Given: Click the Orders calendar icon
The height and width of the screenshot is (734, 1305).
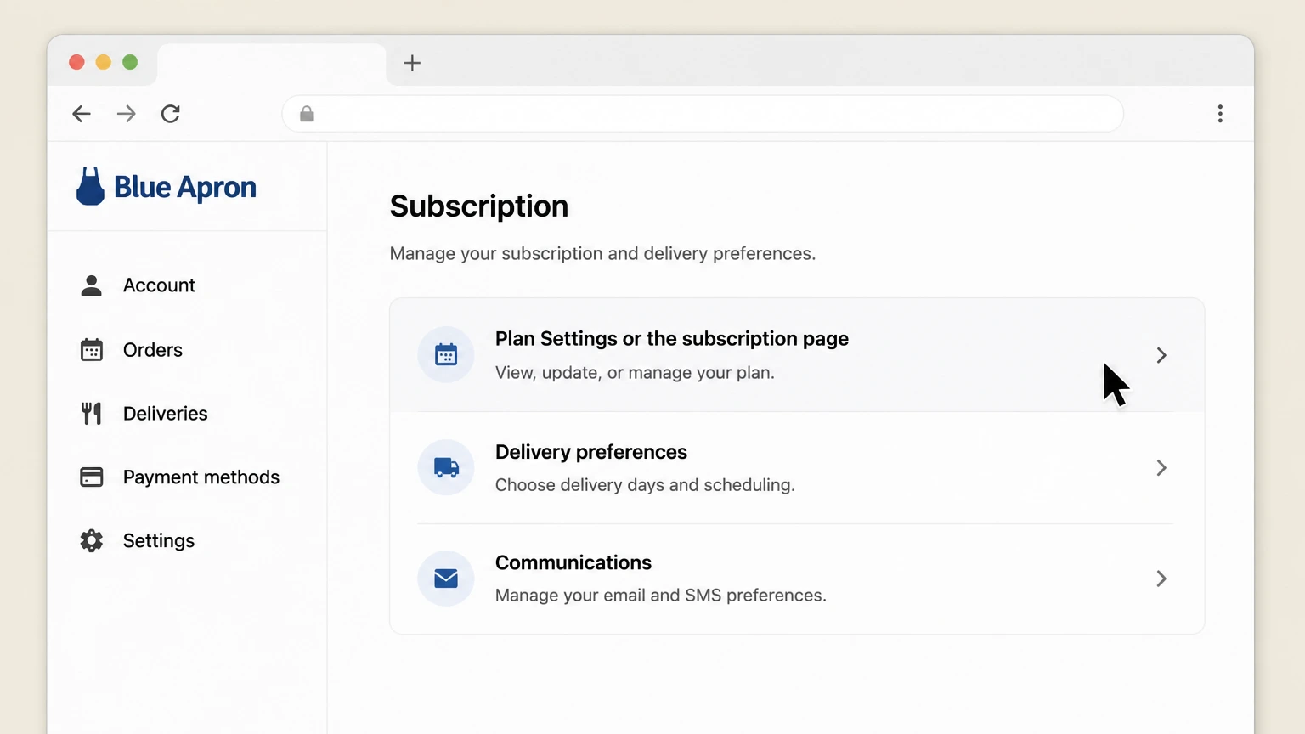Looking at the screenshot, I should tap(92, 350).
